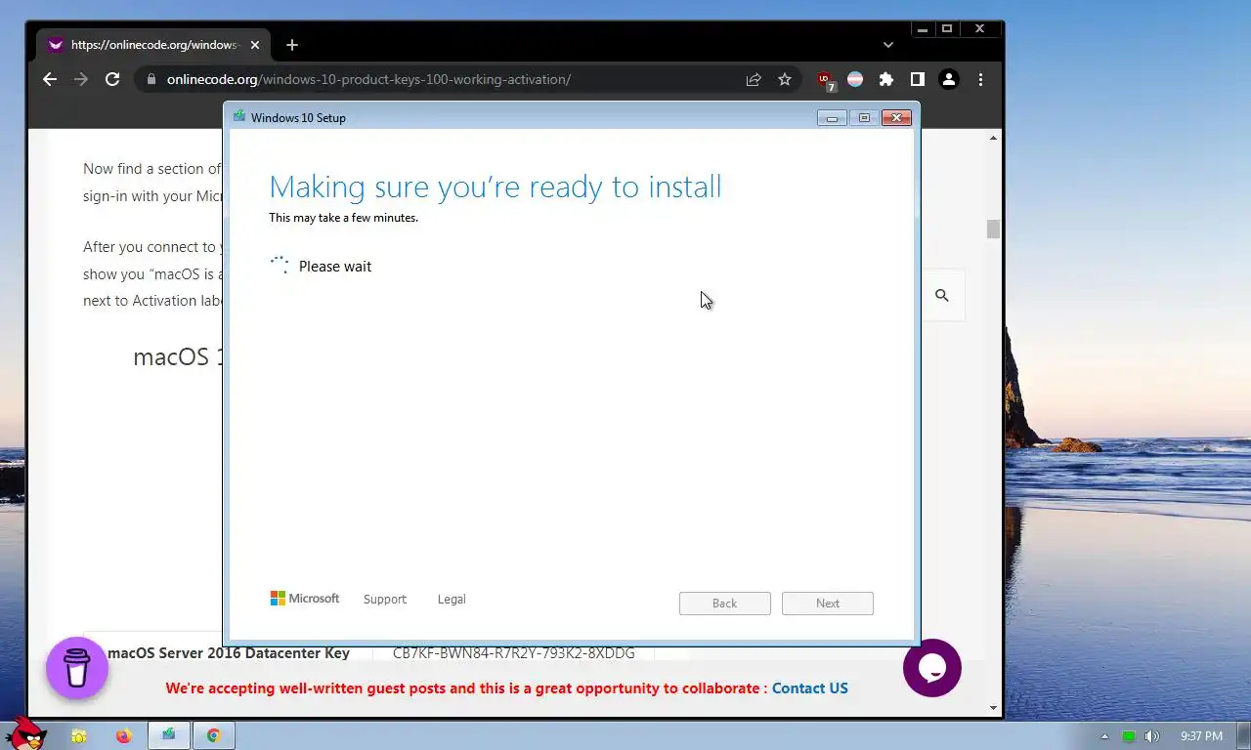Maximize the Windows 10 Setup window
This screenshot has height=750, width=1251.
[x=864, y=118]
